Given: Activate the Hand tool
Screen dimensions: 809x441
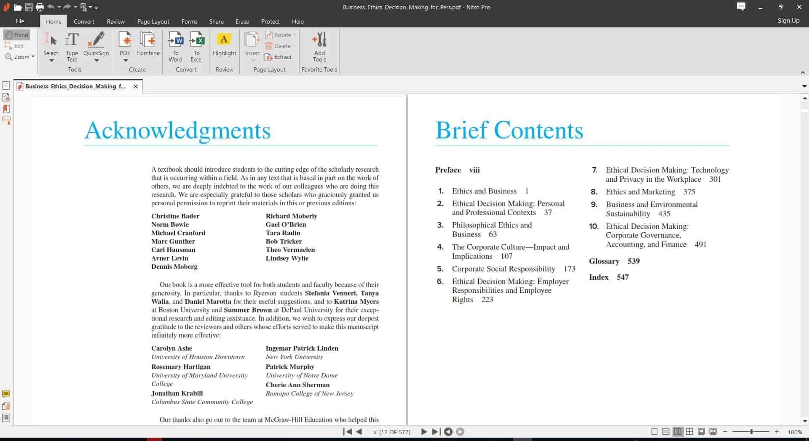Looking at the screenshot, I should point(17,35).
